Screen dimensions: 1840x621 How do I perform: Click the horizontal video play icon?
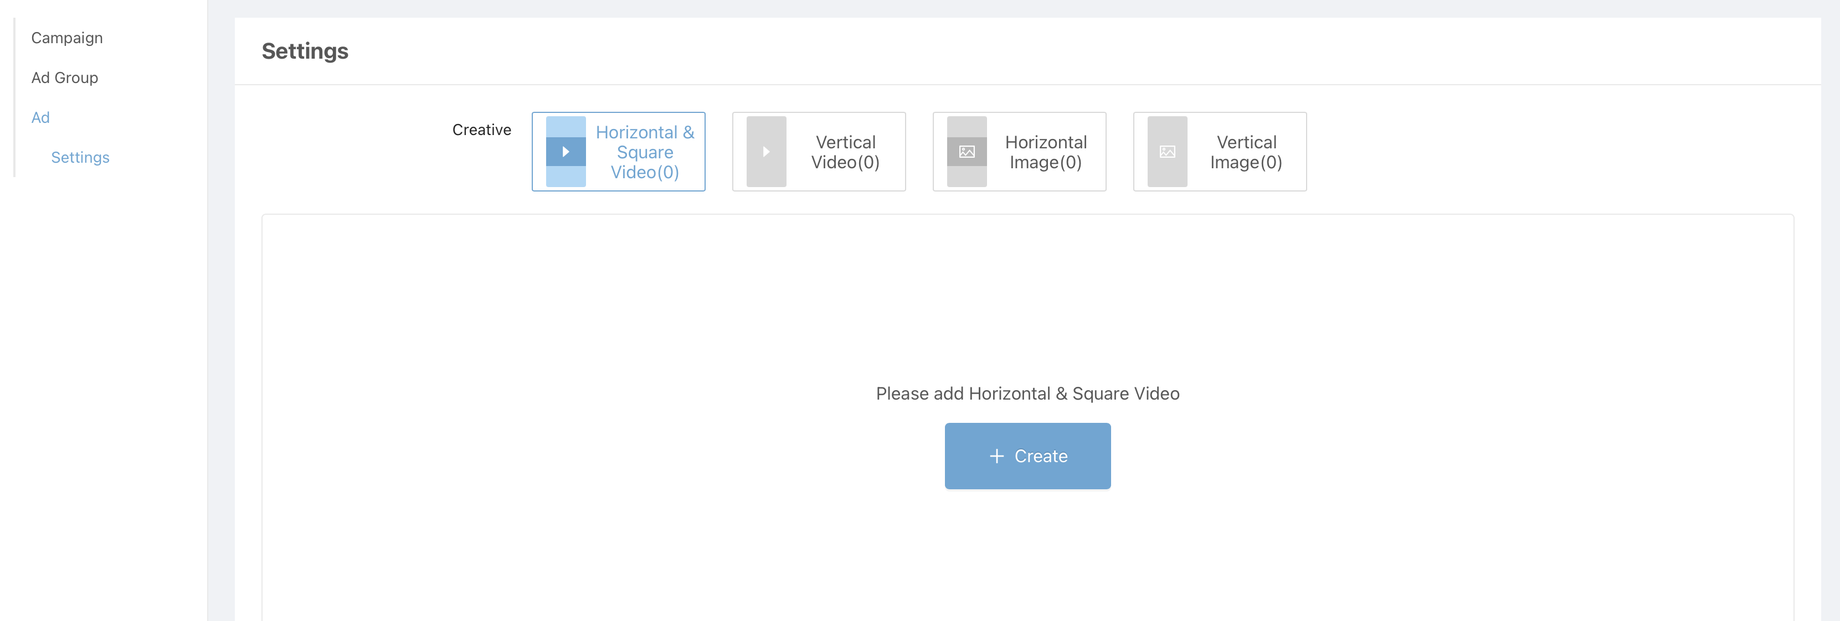[x=566, y=151]
